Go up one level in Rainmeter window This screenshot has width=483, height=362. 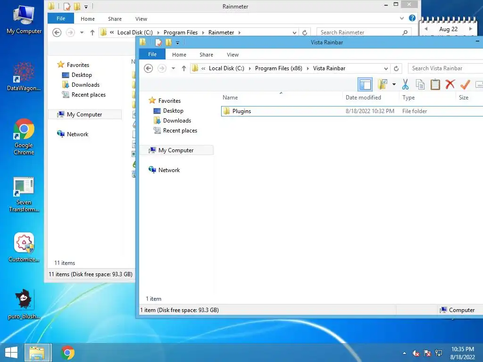tap(92, 33)
